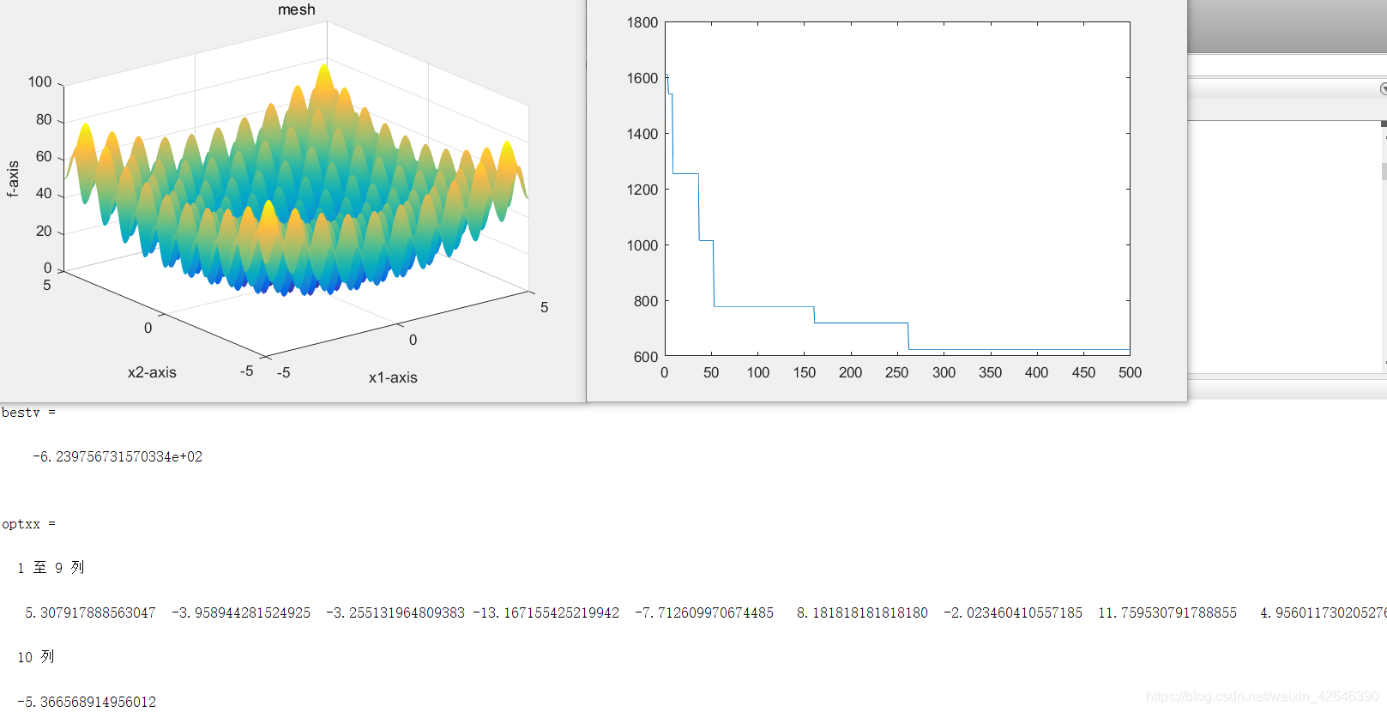This screenshot has width=1387, height=712.
Task: Click the 1000 y-axis tick label
Action: click(642, 245)
